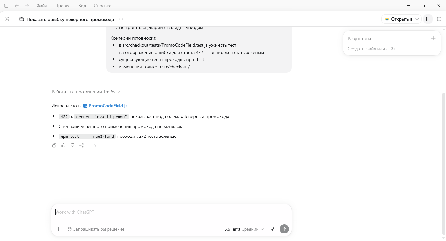Expand 'Работал на протяжении 1m 6s' details

coord(86,92)
